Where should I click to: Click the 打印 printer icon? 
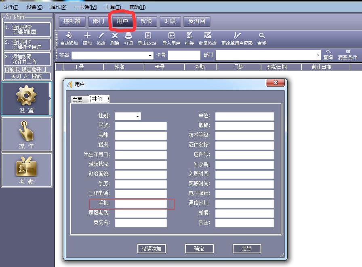point(128,36)
